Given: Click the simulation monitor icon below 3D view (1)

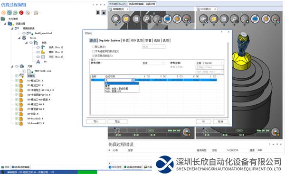Looking at the screenshot, I should 187,132.
